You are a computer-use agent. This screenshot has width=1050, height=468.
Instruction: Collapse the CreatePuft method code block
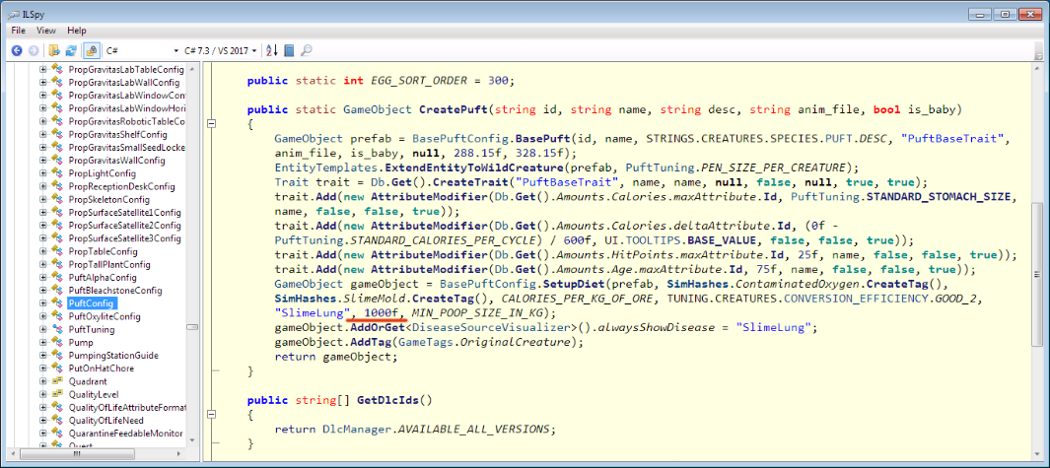click(x=212, y=124)
